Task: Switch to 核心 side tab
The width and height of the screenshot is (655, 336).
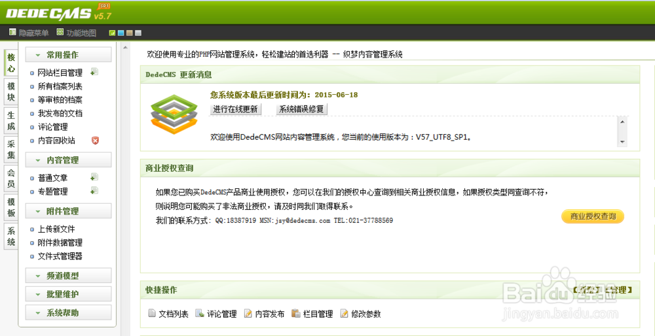Action: click(11, 63)
